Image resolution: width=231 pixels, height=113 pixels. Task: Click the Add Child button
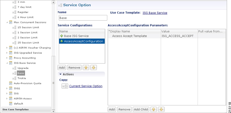pyautogui.click(x=141, y=109)
